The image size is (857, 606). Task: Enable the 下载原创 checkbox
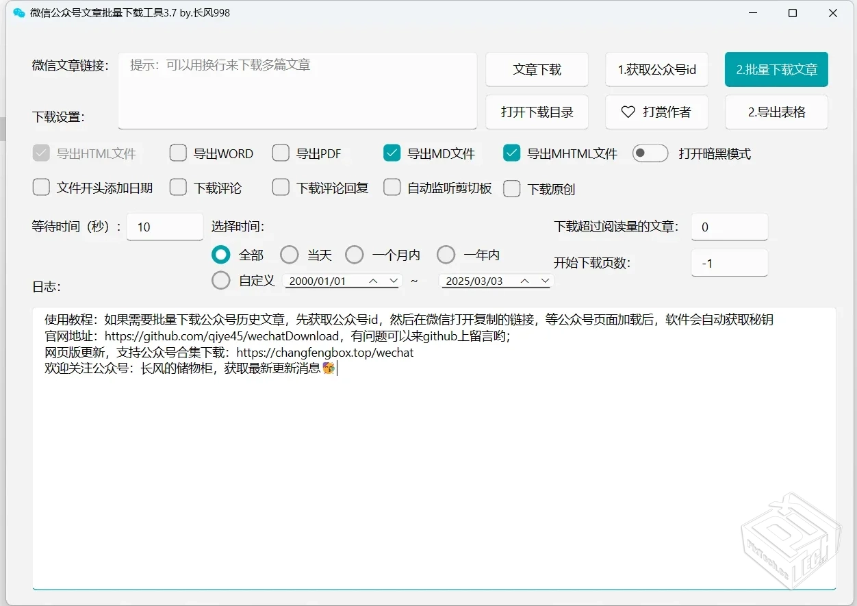click(x=512, y=188)
